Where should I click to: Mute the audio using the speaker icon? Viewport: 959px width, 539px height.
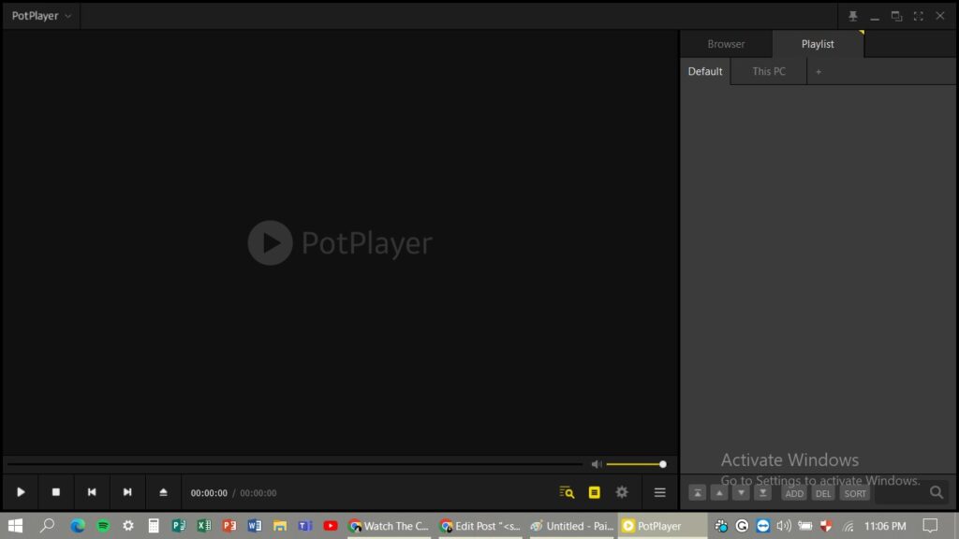coord(597,464)
